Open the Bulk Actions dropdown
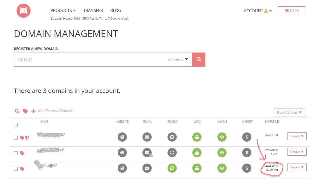The height and width of the screenshot is (186, 311). coord(290,113)
